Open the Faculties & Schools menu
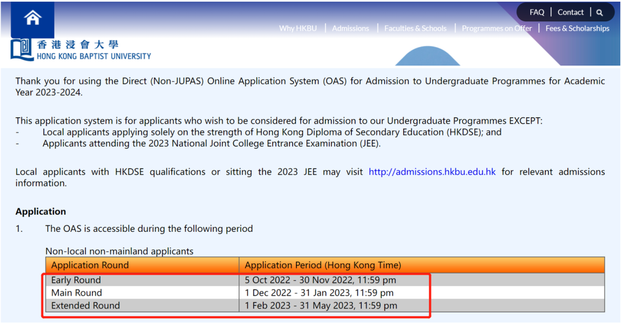The height and width of the screenshot is (325, 622). 415,28
